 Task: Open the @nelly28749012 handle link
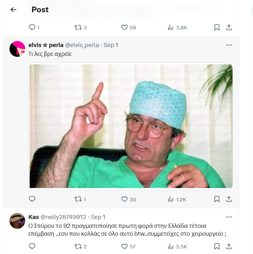63,217
